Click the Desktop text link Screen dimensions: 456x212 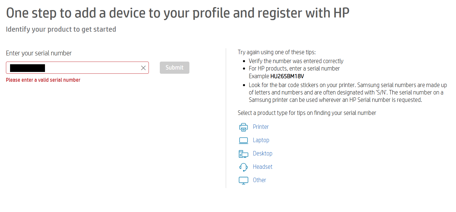[x=262, y=153]
